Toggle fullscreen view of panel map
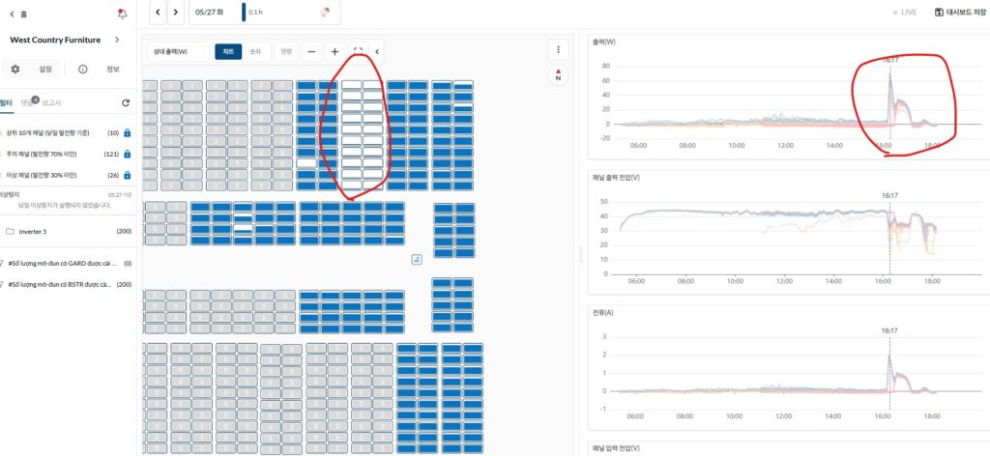Screen dimensions: 990x456 [x=358, y=51]
